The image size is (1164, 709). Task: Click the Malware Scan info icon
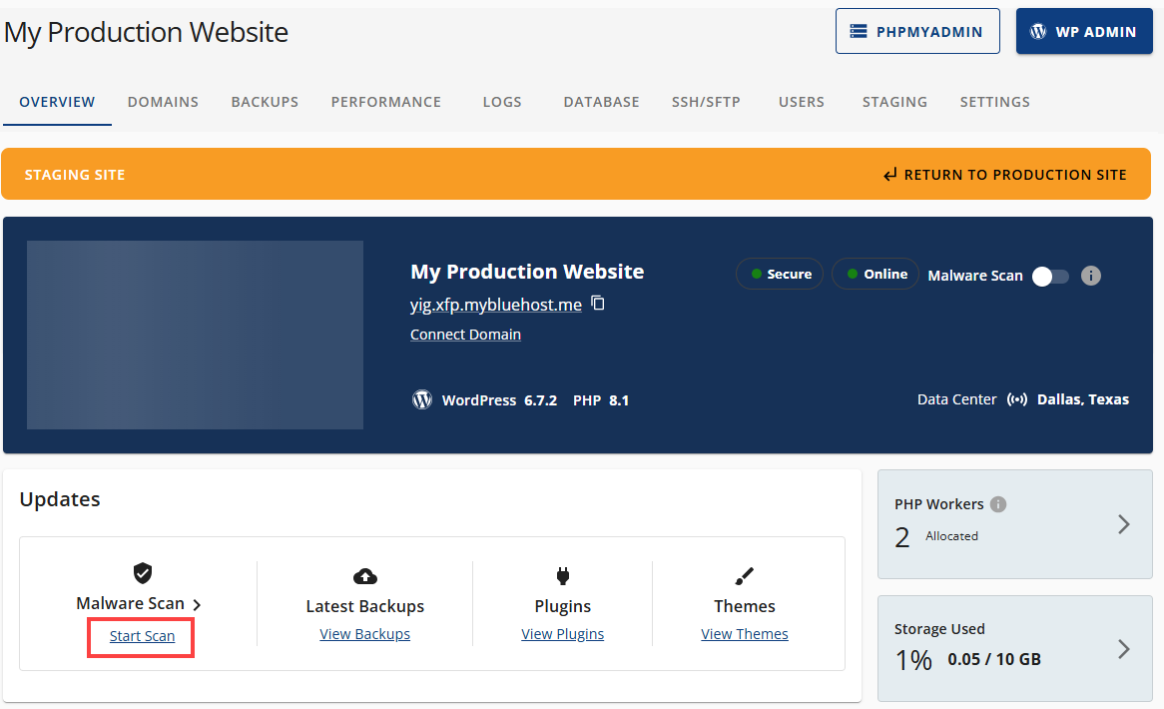click(1091, 276)
